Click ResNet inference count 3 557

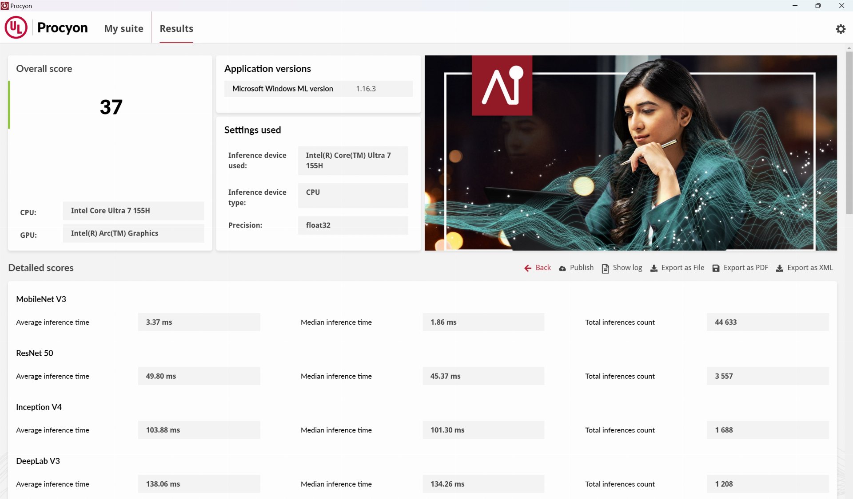coord(768,376)
